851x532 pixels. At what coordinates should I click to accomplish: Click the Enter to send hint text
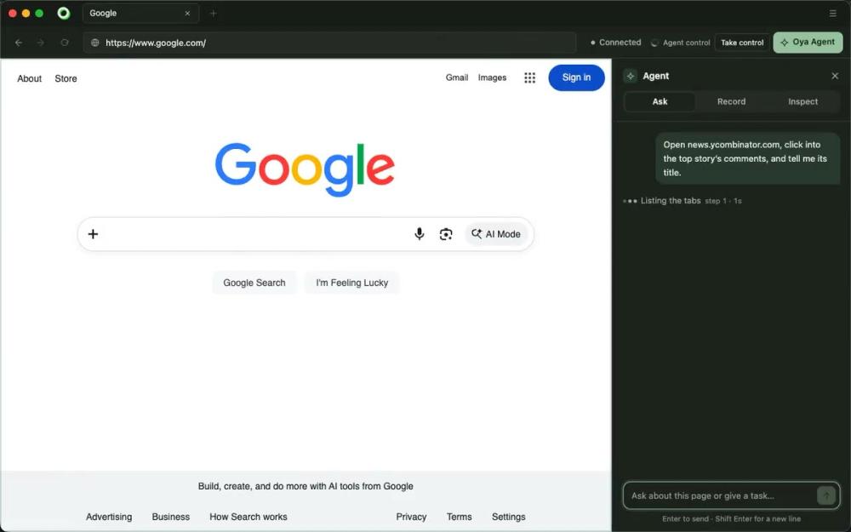click(x=731, y=519)
